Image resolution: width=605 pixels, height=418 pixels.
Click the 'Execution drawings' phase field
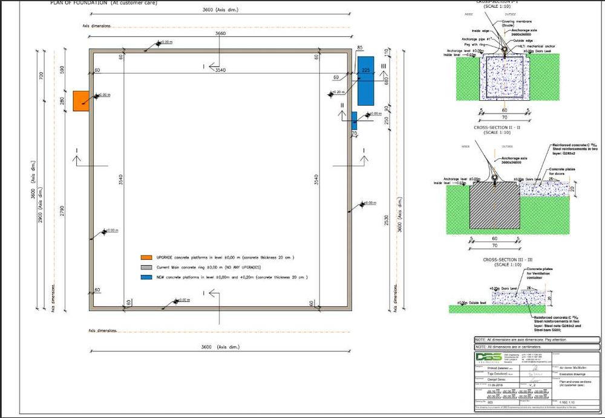click(572, 374)
